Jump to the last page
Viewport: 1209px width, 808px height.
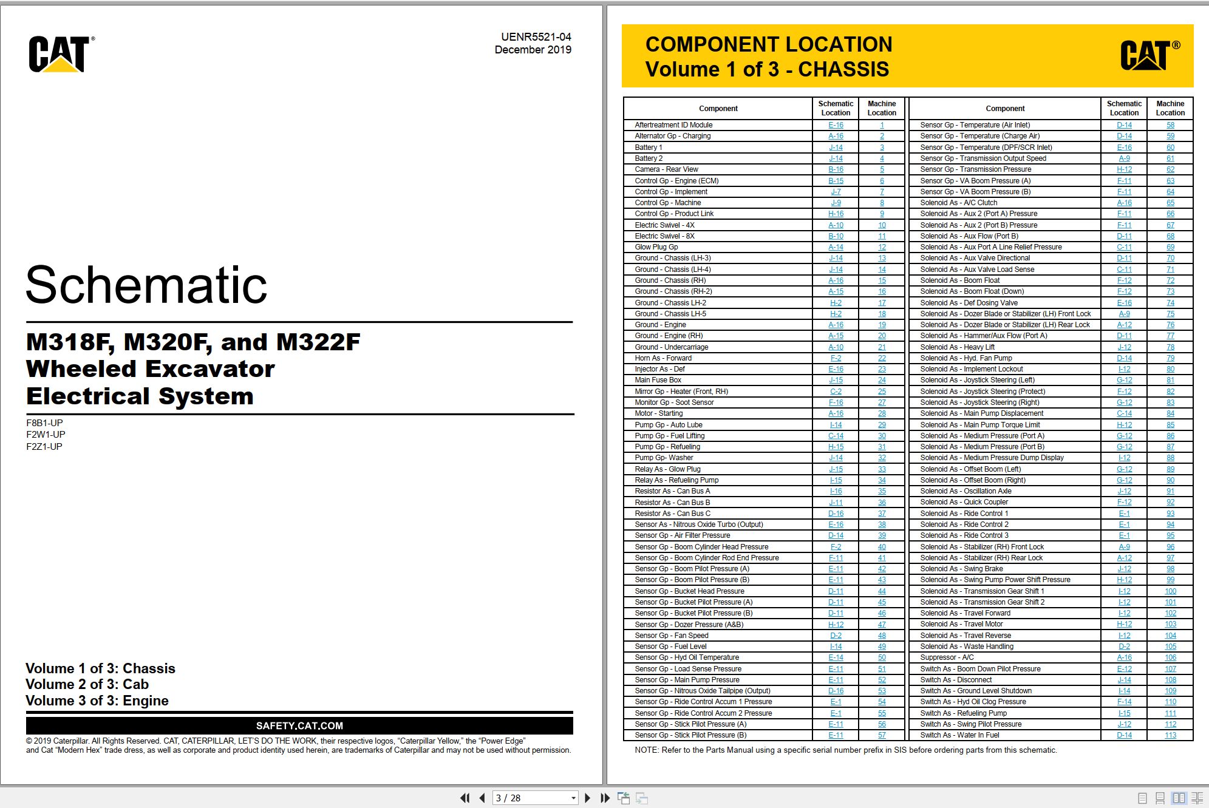[x=605, y=798]
